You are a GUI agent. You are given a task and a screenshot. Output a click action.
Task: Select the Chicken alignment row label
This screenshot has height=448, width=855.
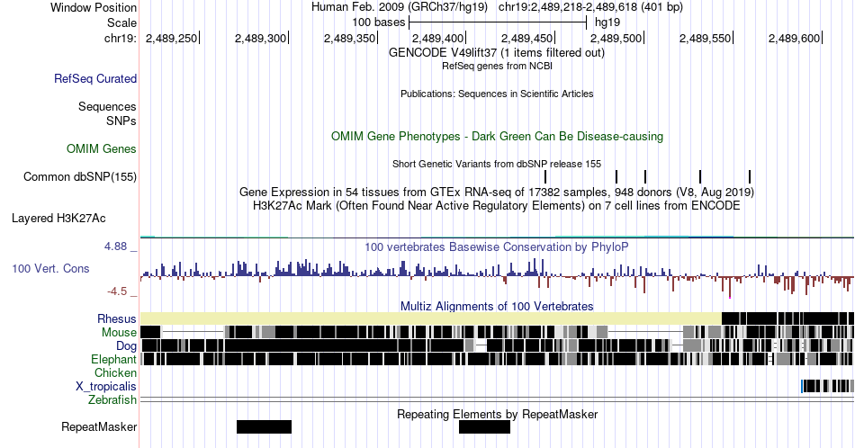(x=115, y=372)
